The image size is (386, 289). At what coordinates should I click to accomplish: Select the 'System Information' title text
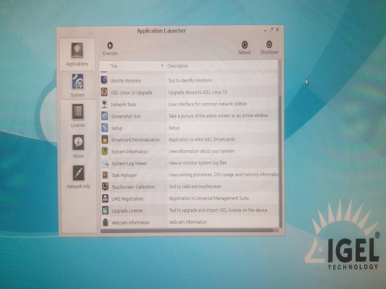(129, 152)
